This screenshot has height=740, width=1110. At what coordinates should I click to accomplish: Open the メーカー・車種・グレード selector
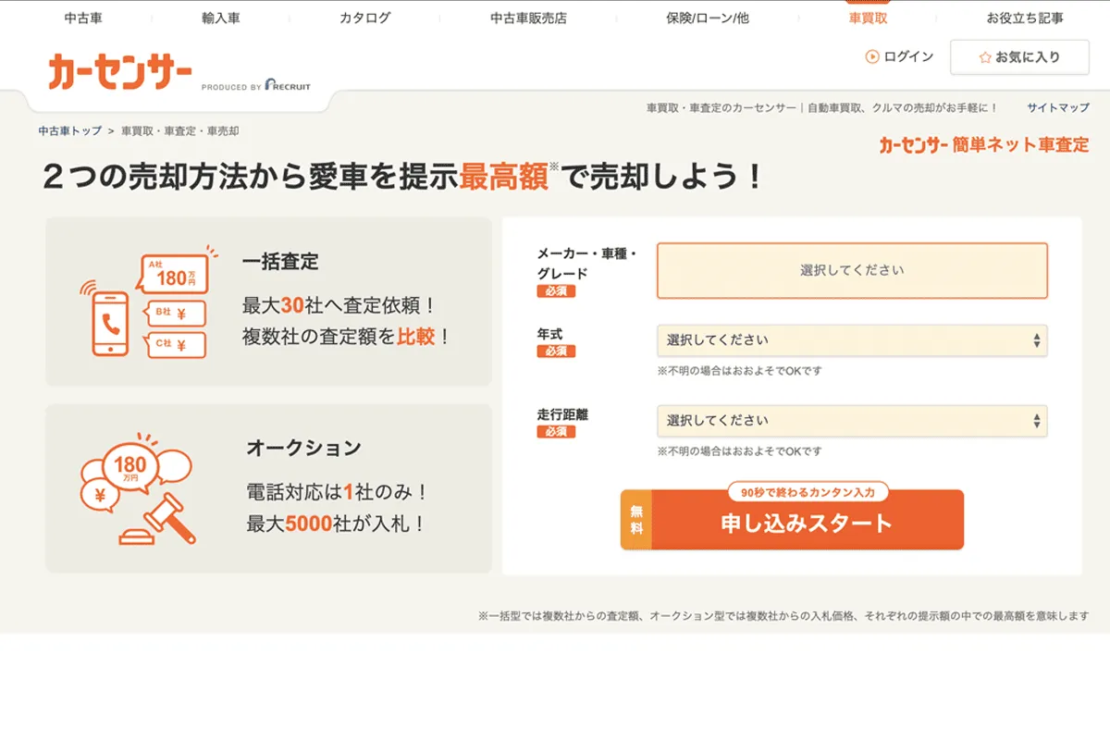[852, 271]
